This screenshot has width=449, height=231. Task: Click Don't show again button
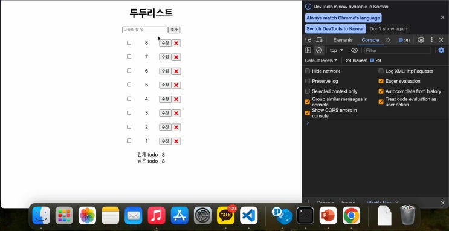[x=388, y=29]
